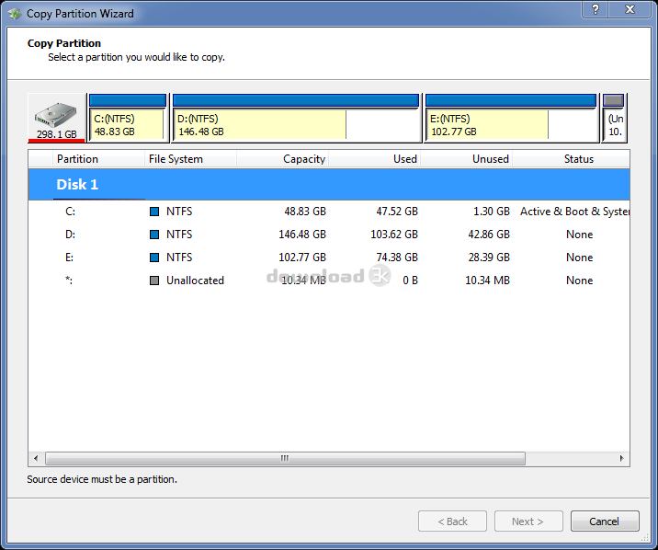Click the wizard icon in the title bar
Image resolution: width=658 pixels, height=550 pixels.
(15, 14)
